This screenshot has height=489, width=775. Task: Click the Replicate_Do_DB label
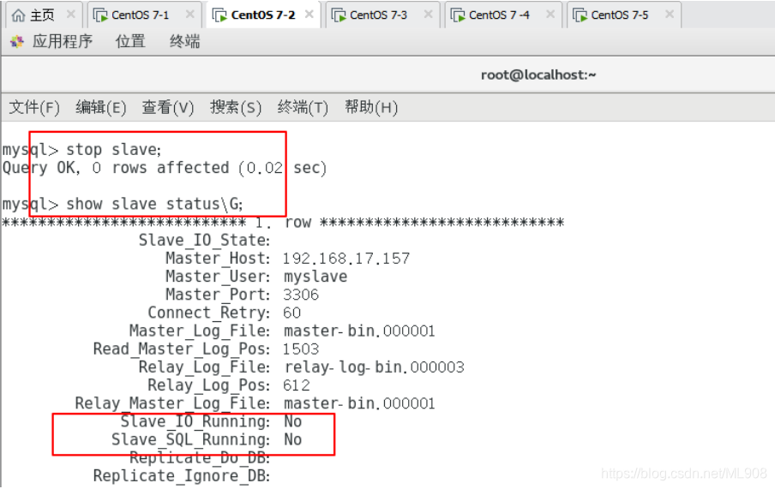[200, 458]
